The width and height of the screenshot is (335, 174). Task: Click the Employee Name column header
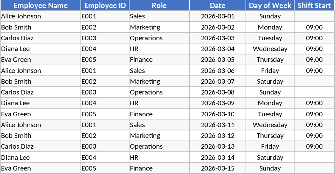[40, 6]
